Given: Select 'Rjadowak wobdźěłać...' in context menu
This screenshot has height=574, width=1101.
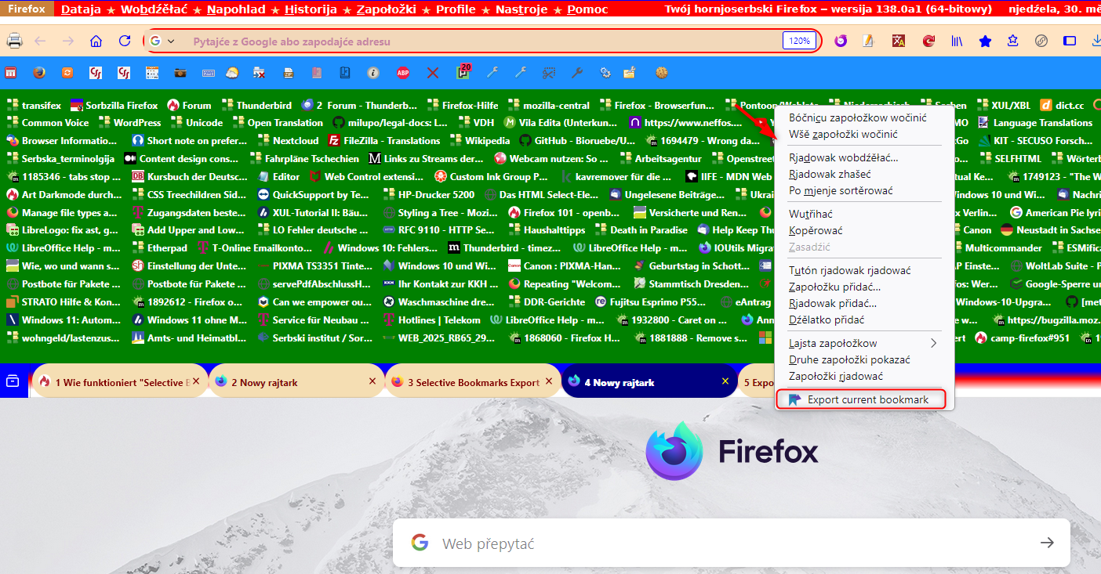Looking at the screenshot, I should click(x=864, y=157).
